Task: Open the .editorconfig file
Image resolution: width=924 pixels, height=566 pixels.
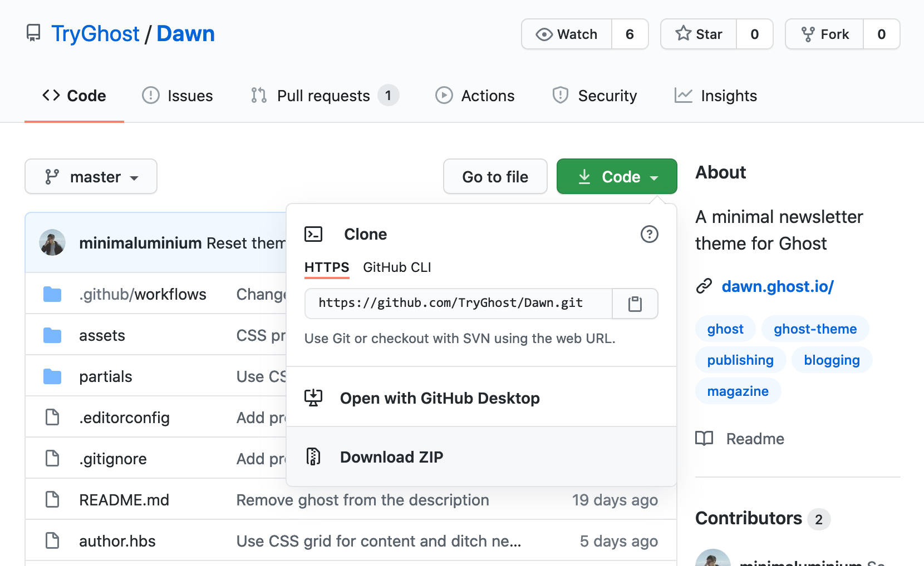Action: tap(124, 418)
